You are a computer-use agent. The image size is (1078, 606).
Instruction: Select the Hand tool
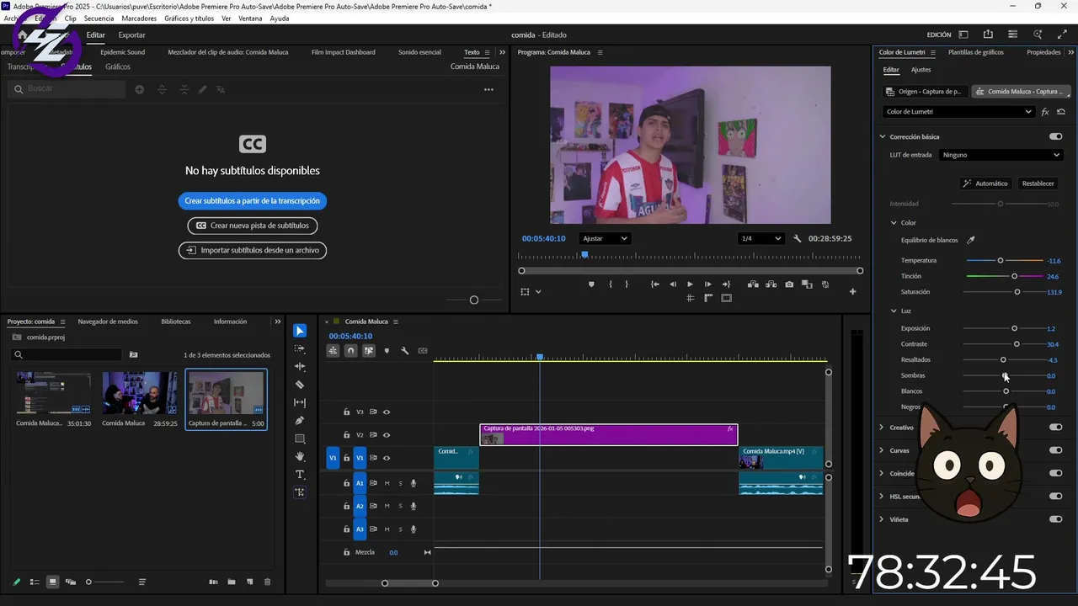point(300,457)
